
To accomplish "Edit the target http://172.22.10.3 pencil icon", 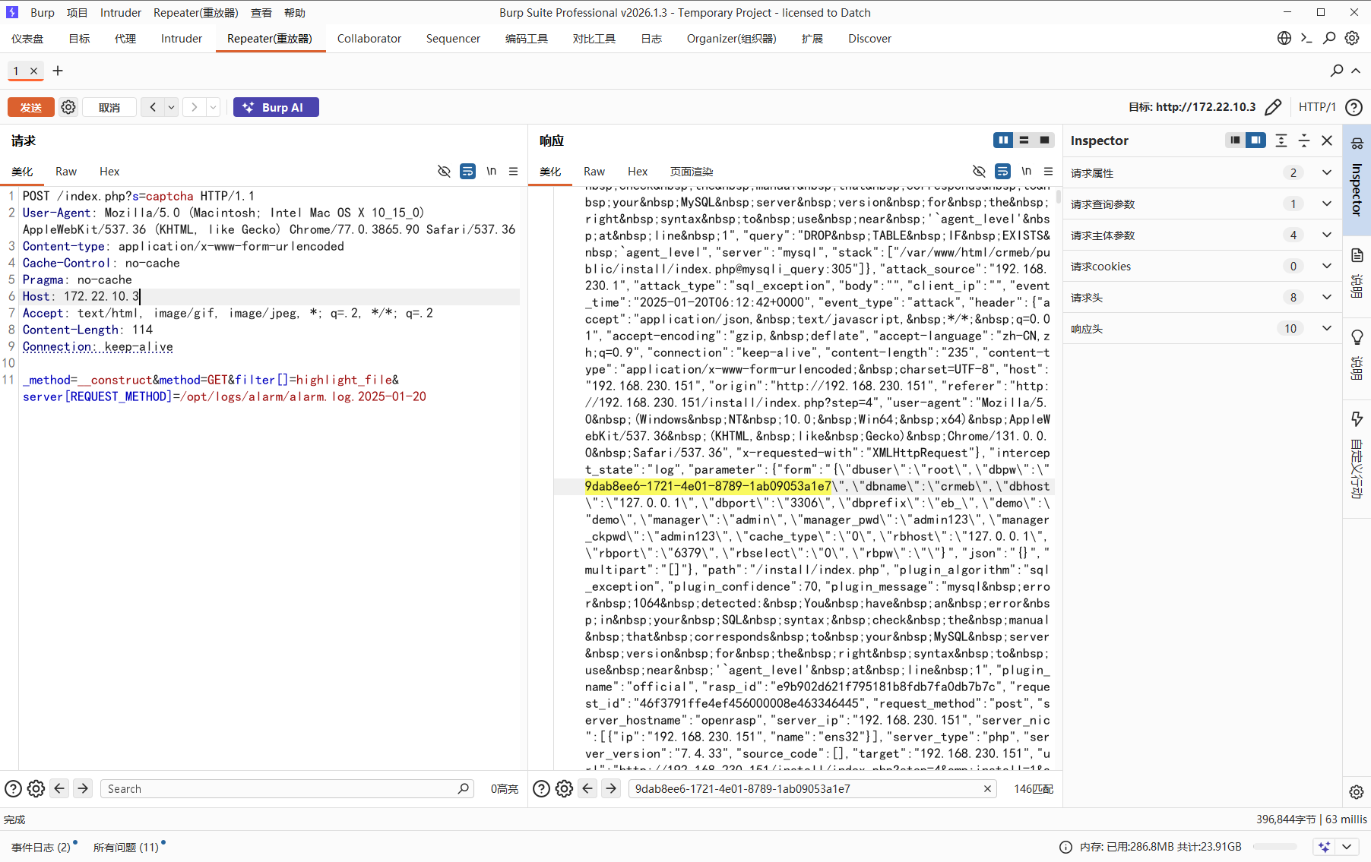I will 1273,107.
